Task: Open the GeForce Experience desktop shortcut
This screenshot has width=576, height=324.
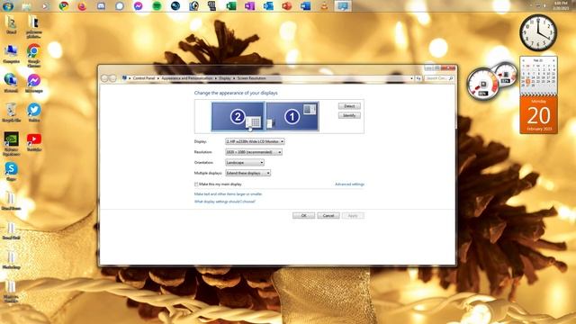Action: point(11,143)
